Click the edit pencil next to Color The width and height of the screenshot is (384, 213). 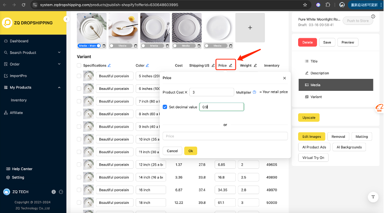(x=147, y=65)
